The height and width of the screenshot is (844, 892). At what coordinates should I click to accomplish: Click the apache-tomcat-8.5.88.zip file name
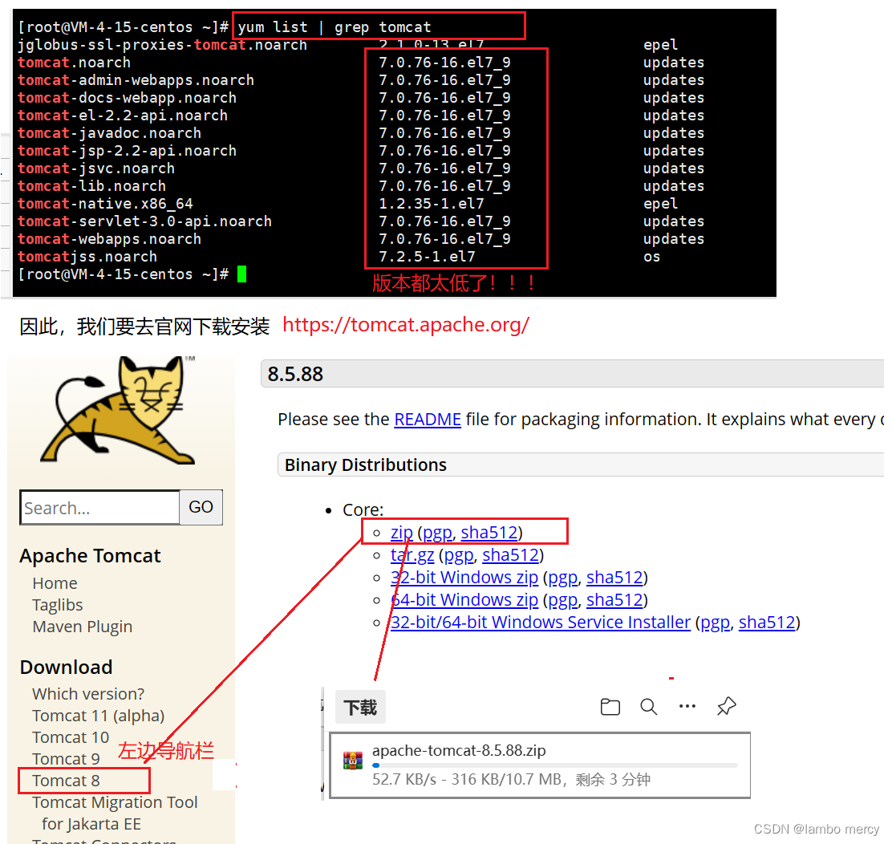[459, 751]
